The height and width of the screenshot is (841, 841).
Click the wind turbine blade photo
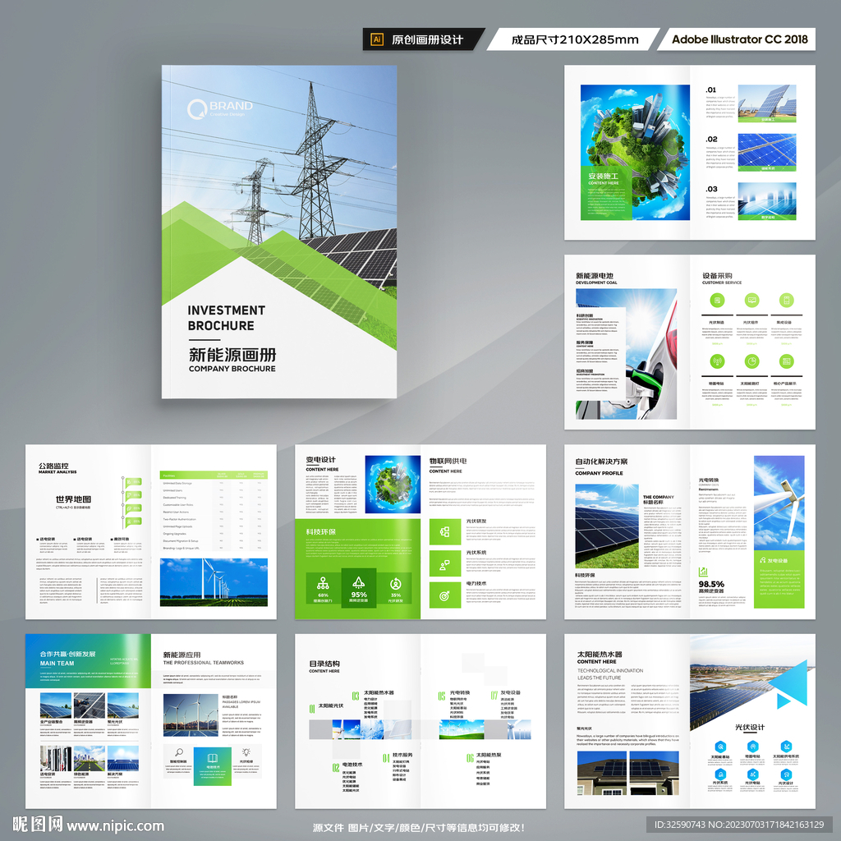click(x=779, y=502)
